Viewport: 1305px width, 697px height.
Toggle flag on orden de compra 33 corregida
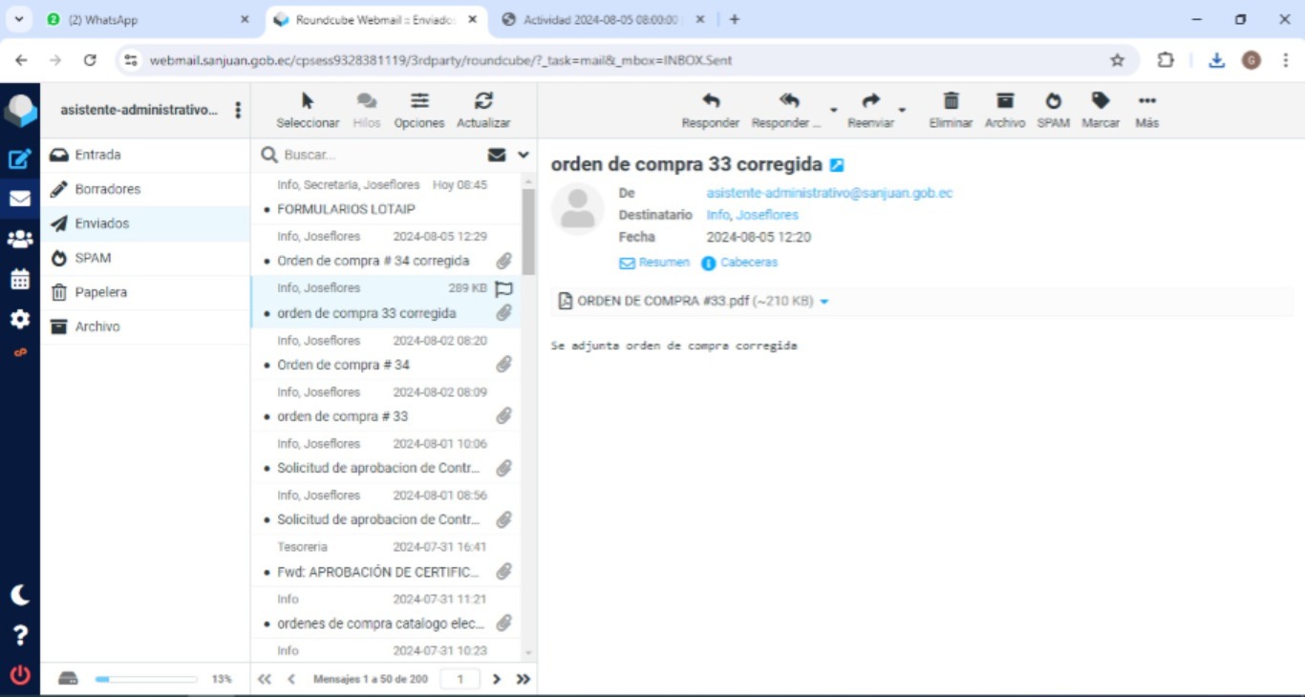click(504, 288)
